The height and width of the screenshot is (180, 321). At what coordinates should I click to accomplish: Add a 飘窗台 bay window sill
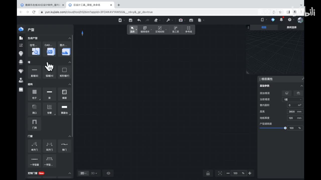point(64,109)
